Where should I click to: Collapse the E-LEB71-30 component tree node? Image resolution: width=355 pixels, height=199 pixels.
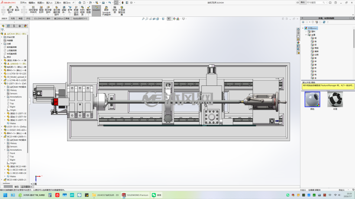point(2,83)
